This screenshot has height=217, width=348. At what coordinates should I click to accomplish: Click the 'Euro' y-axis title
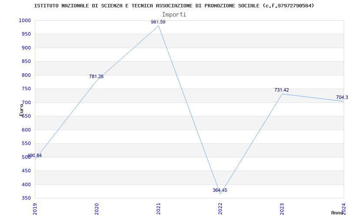[21, 110]
